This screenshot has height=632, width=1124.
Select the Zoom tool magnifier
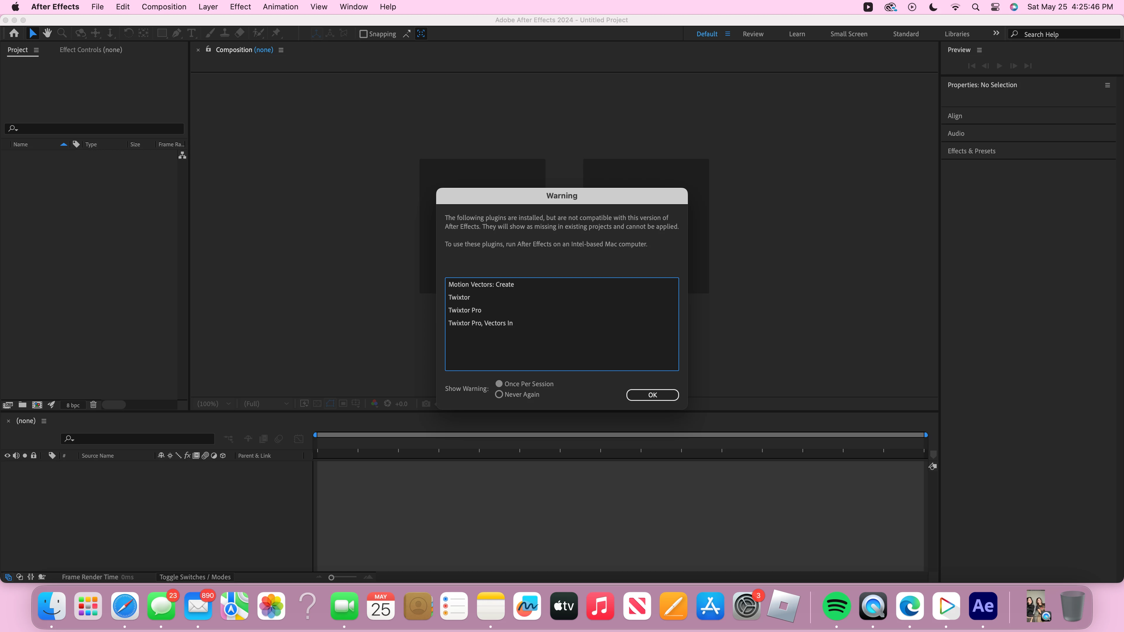[62, 33]
